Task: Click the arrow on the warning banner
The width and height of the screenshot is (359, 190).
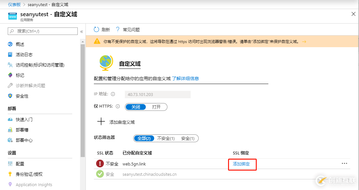Action: [304, 42]
